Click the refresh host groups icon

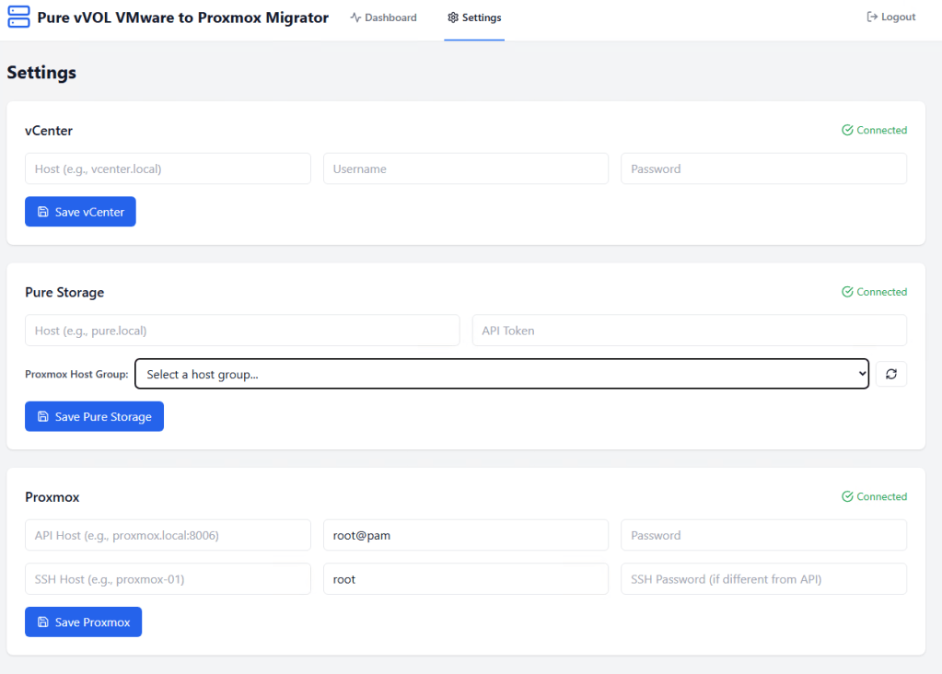click(x=890, y=374)
